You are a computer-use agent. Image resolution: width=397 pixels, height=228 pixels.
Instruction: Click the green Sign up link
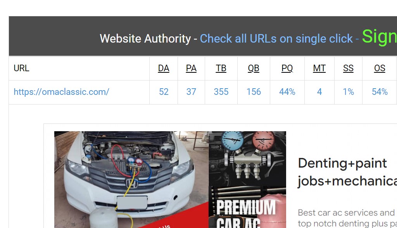(x=379, y=37)
